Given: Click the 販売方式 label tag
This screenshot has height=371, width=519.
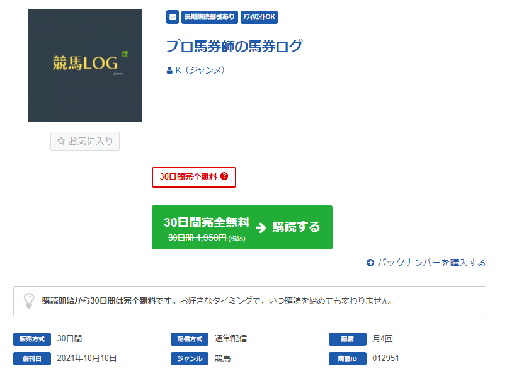Looking at the screenshot, I should pyautogui.click(x=32, y=339).
